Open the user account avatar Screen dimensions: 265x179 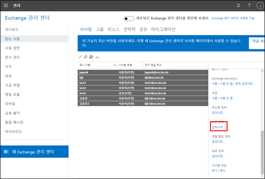[x=260, y=6]
